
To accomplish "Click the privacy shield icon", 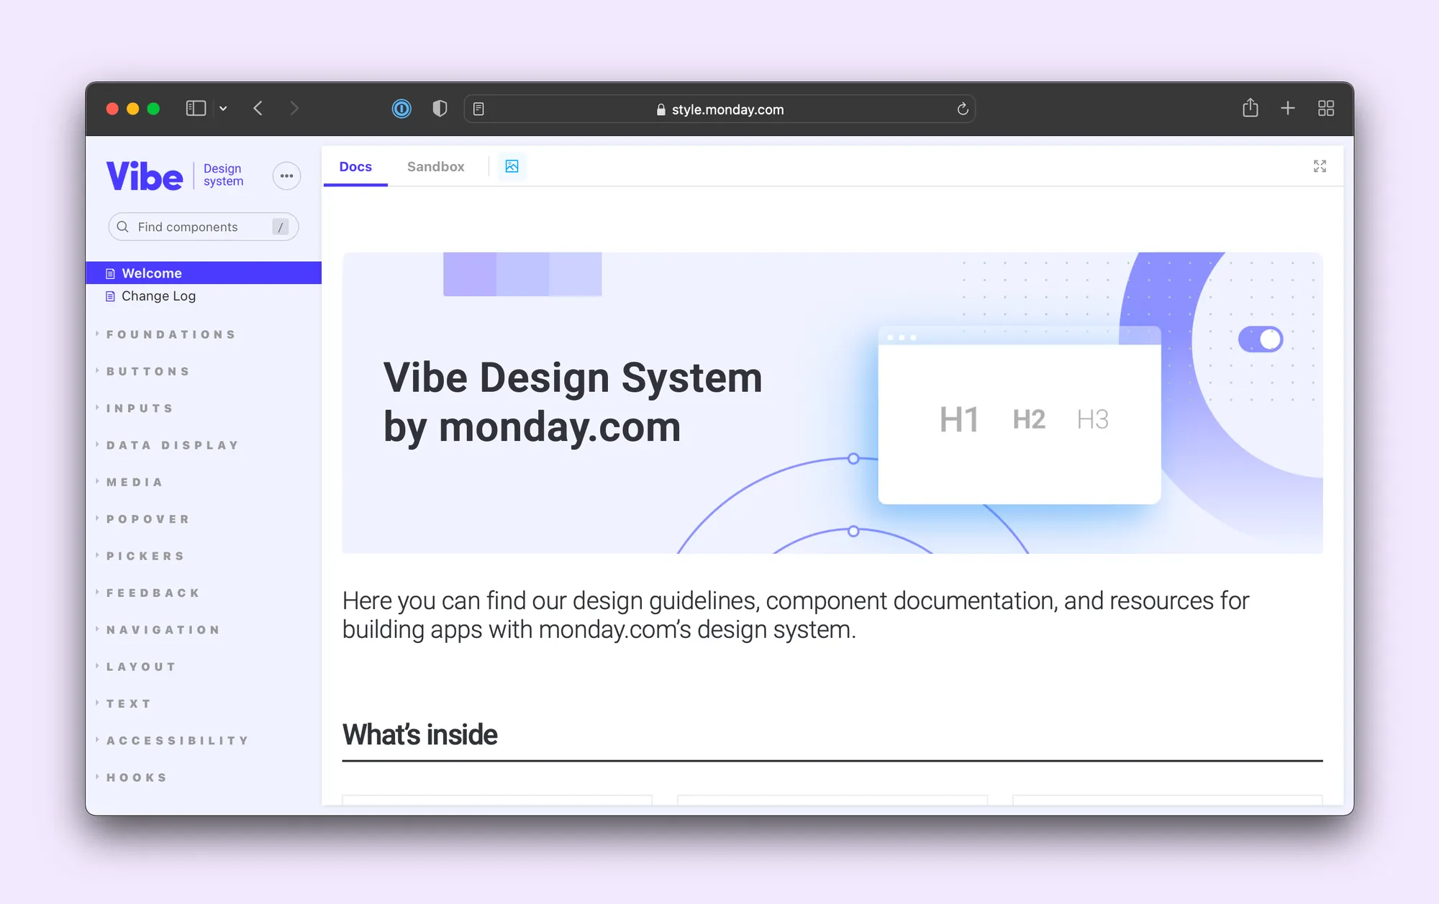I will coord(440,109).
